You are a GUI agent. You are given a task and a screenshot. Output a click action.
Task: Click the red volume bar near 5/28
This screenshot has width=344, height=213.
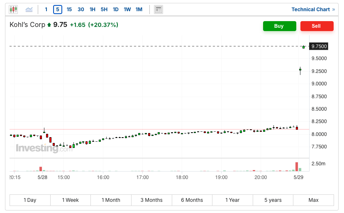tap(41, 169)
